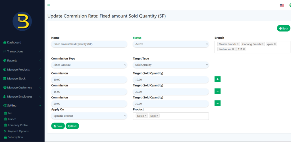291x142 pixels.
Task: Click the green plus button to add commission row
Action: (x=217, y=79)
